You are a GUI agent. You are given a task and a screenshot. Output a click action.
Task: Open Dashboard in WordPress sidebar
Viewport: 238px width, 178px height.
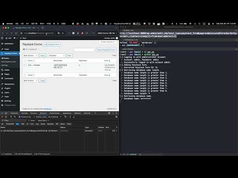point(8,44)
